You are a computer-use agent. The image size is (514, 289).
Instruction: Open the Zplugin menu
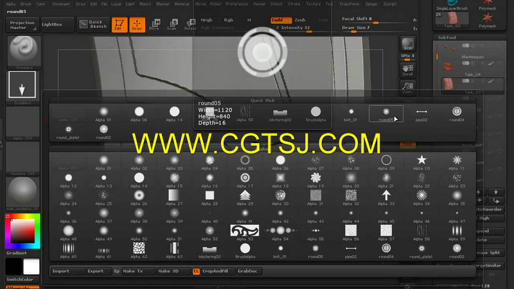[371, 4]
